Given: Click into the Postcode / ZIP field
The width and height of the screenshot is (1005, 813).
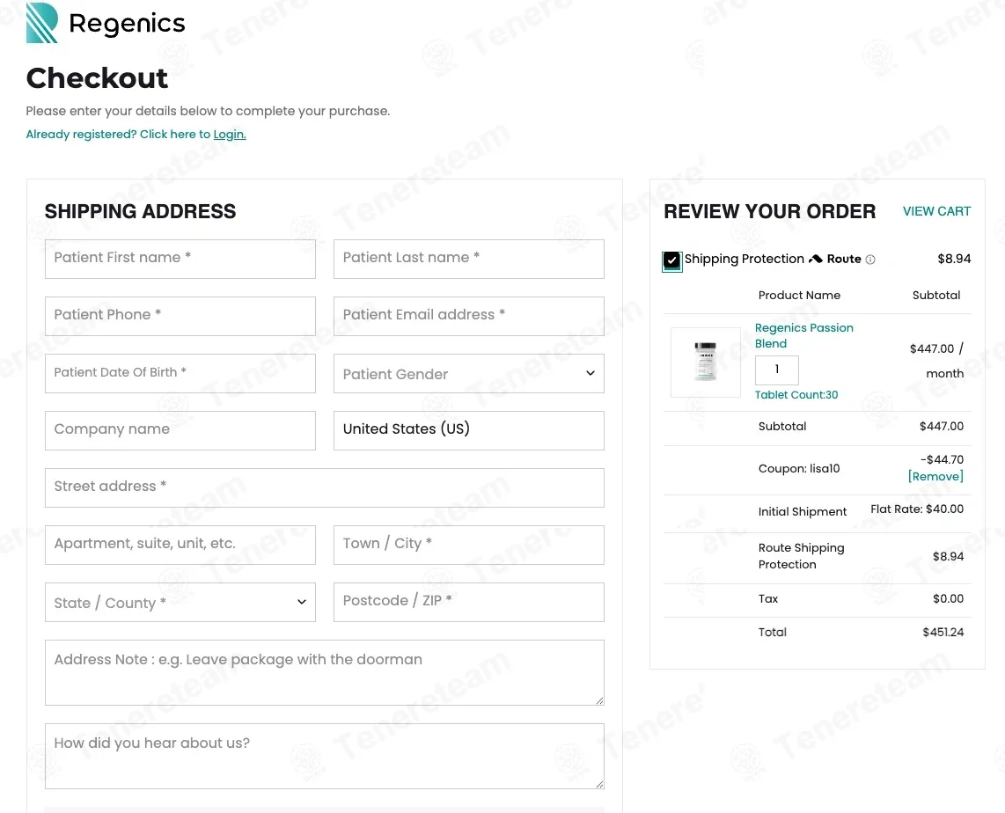Looking at the screenshot, I should pyautogui.click(x=468, y=602).
